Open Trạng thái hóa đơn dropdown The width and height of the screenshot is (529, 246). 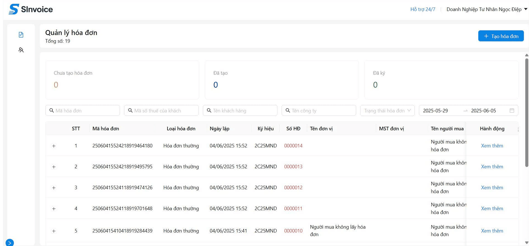pos(387,111)
